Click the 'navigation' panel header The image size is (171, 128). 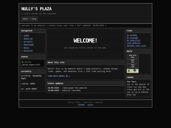[x=33, y=31]
